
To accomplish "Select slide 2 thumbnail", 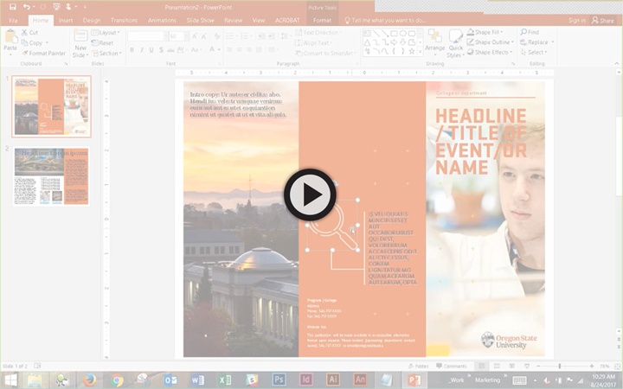I will (51, 176).
